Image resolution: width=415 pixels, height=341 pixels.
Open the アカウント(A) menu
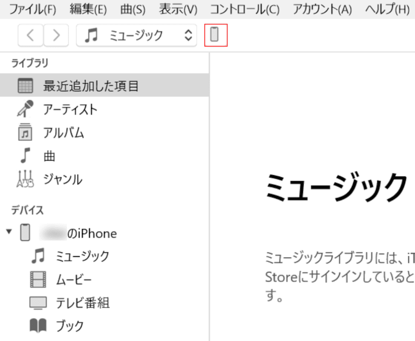322,9
